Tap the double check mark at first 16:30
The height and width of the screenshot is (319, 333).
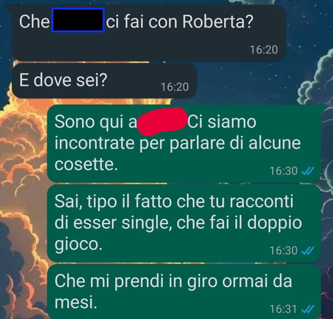click(308, 171)
